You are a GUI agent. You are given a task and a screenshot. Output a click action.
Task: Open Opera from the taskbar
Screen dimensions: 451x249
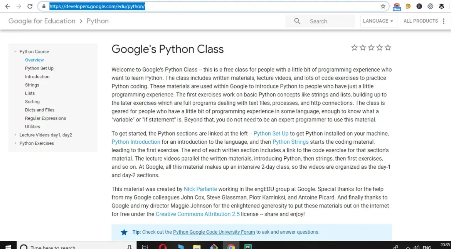(x=163, y=247)
